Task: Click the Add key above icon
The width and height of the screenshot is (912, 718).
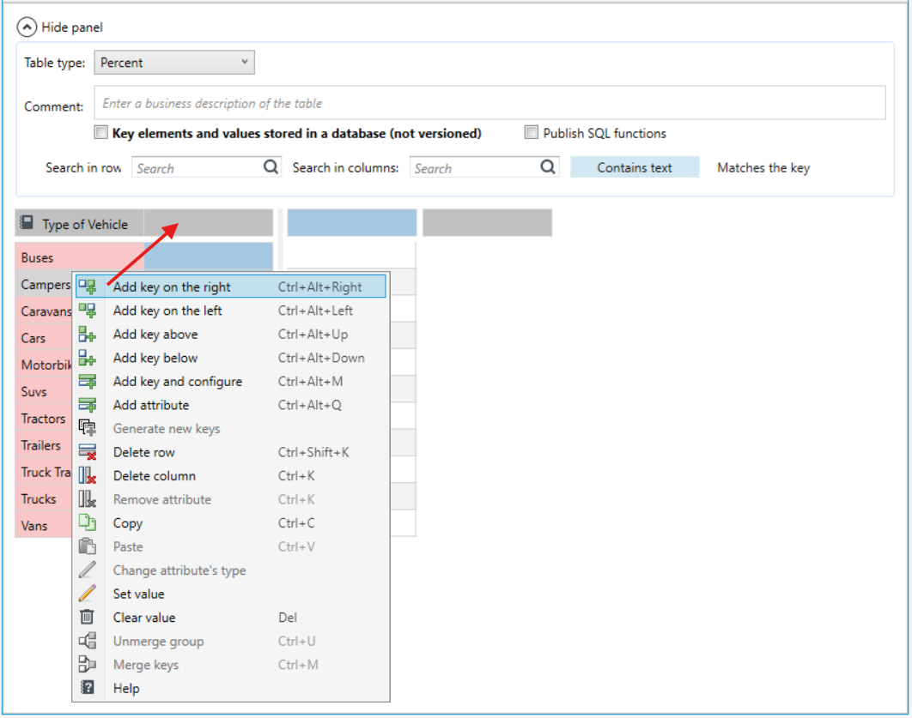Action: (x=88, y=334)
